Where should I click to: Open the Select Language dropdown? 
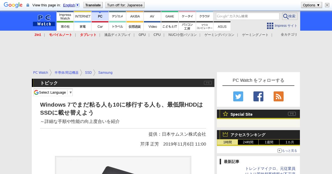pyautogui.click(x=53, y=92)
